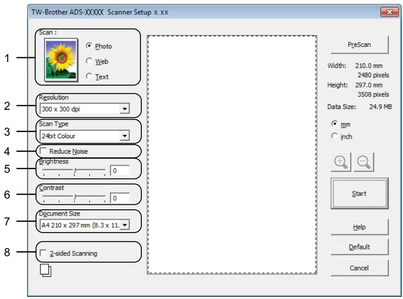
Task: Click the Contrast slider handle
Action: coord(75,197)
